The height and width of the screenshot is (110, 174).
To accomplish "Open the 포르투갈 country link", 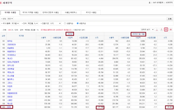I will pos(11,69).
